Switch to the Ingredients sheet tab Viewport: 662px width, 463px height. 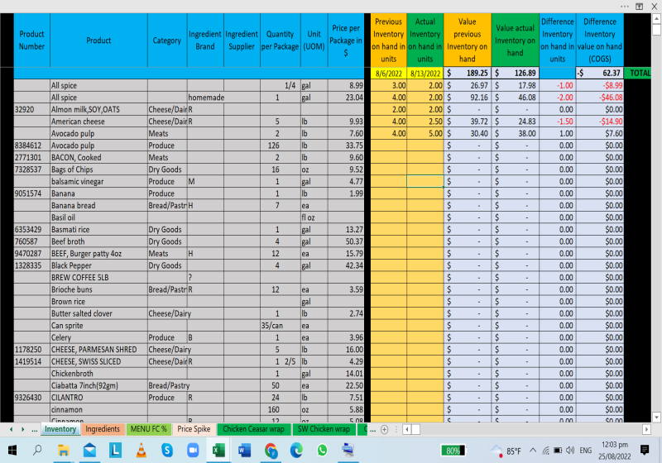tap(103, 429)
